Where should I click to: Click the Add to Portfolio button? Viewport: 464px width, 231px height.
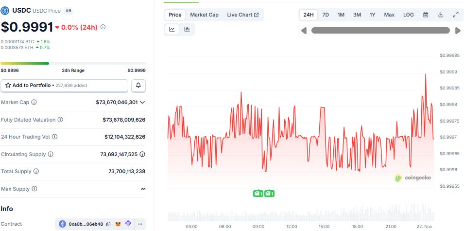64,86
